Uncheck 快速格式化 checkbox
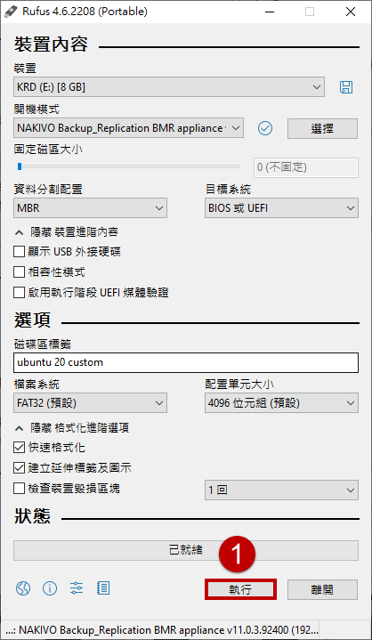 tap(20, 448)
